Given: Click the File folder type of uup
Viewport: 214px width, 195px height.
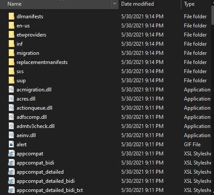Looking at the screenshot, I should 195,81.
